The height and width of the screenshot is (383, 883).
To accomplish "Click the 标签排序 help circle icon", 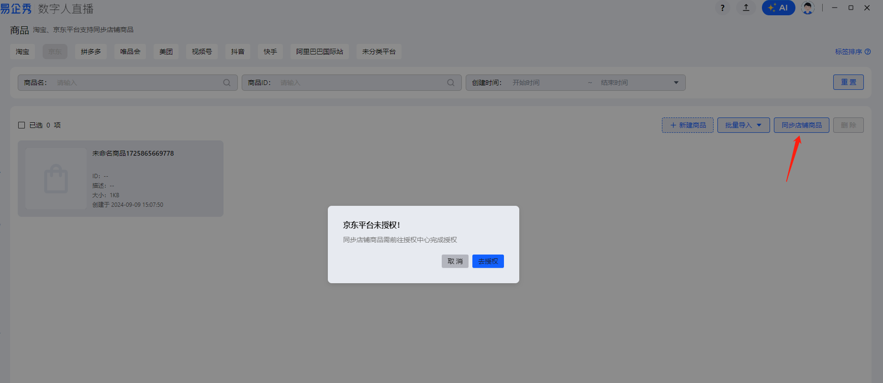I will (x=868, y=52).
